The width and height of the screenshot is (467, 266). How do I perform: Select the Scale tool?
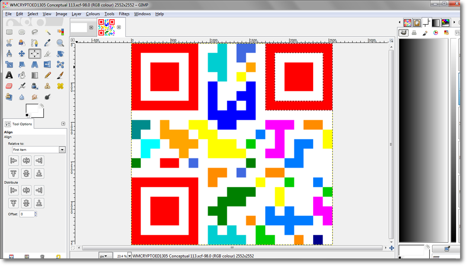(x=9, y=64)
